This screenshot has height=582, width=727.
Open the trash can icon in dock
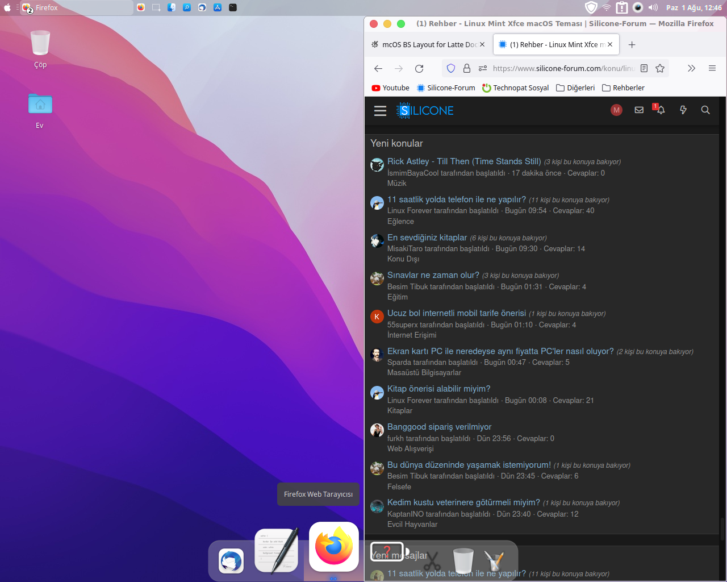pos(463,561)
